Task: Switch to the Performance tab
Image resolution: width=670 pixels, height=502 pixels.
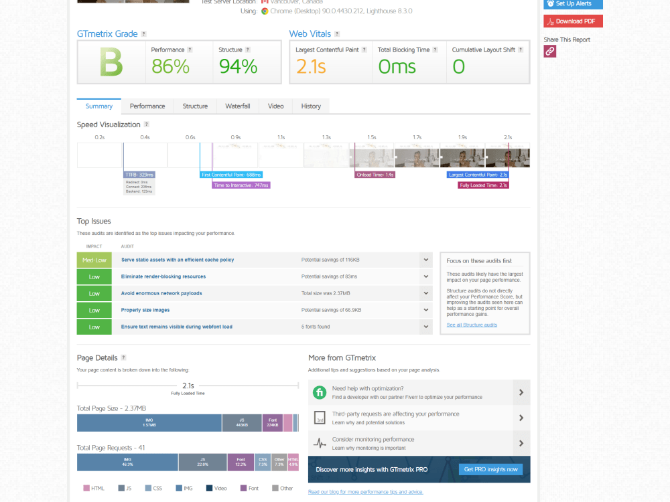Action: tap(147, 106)
